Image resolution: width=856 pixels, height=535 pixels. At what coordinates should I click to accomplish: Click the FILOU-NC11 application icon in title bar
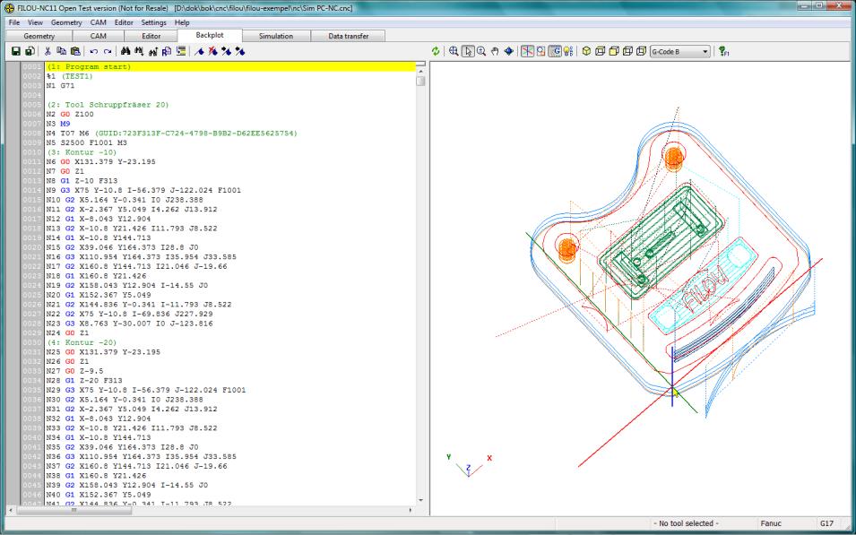9,8
